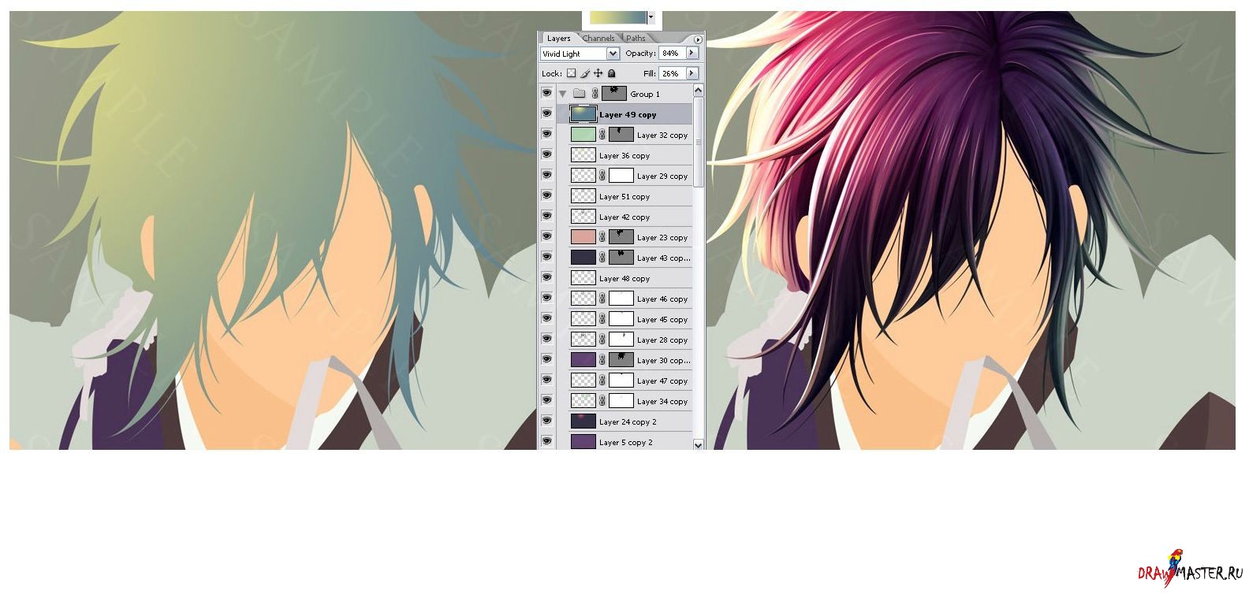The width and height of the screenshot is (1249, 594).
Task: Select 'Layer 46 copy' name text
Action: click(x=662, y=299)
